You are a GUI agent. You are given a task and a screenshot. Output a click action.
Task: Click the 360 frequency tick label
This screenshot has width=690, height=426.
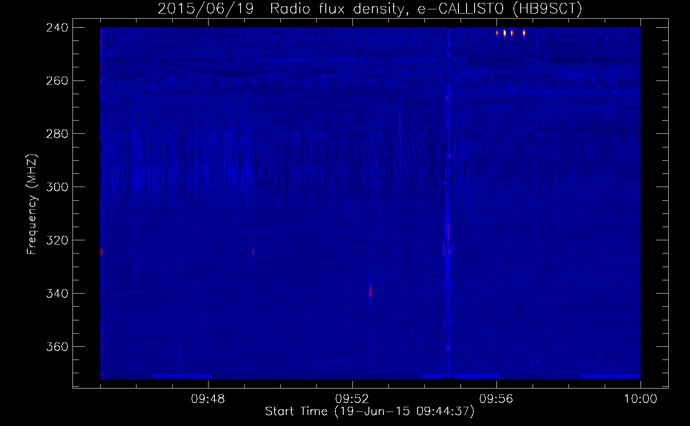pos(57,347)
